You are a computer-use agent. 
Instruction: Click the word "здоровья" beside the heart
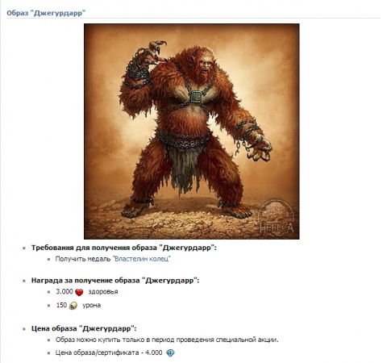(103, 292)
